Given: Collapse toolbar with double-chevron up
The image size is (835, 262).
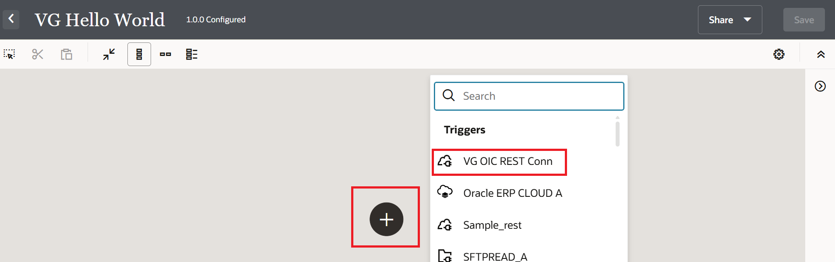Looking at the screenshot, I should click(821, 54).
